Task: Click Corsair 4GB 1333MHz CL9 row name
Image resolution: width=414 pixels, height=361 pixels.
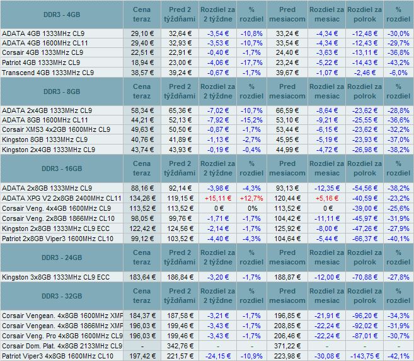Action: tap(42, 52)
